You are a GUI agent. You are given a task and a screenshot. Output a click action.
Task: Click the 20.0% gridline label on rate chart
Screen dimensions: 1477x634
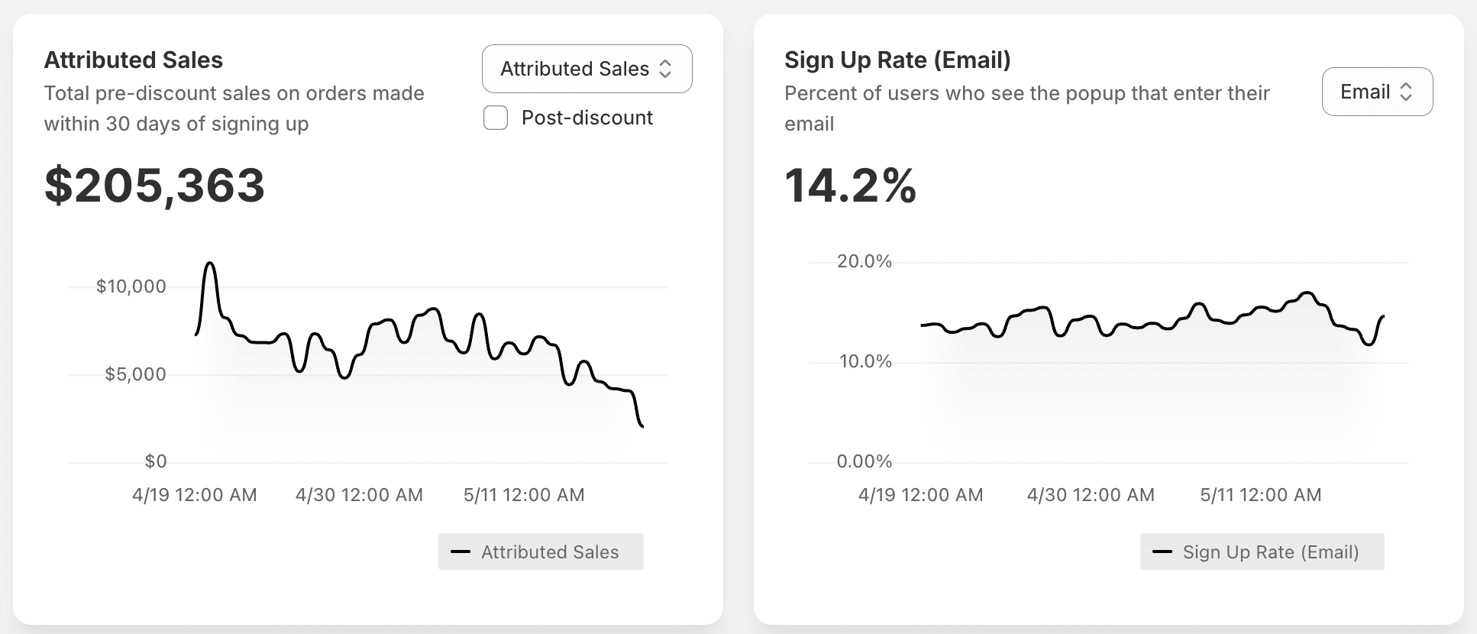click(865, 261)
